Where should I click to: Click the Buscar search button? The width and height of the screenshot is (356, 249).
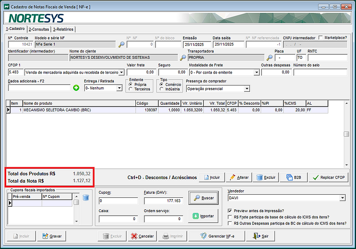click(x=204, y=198)
